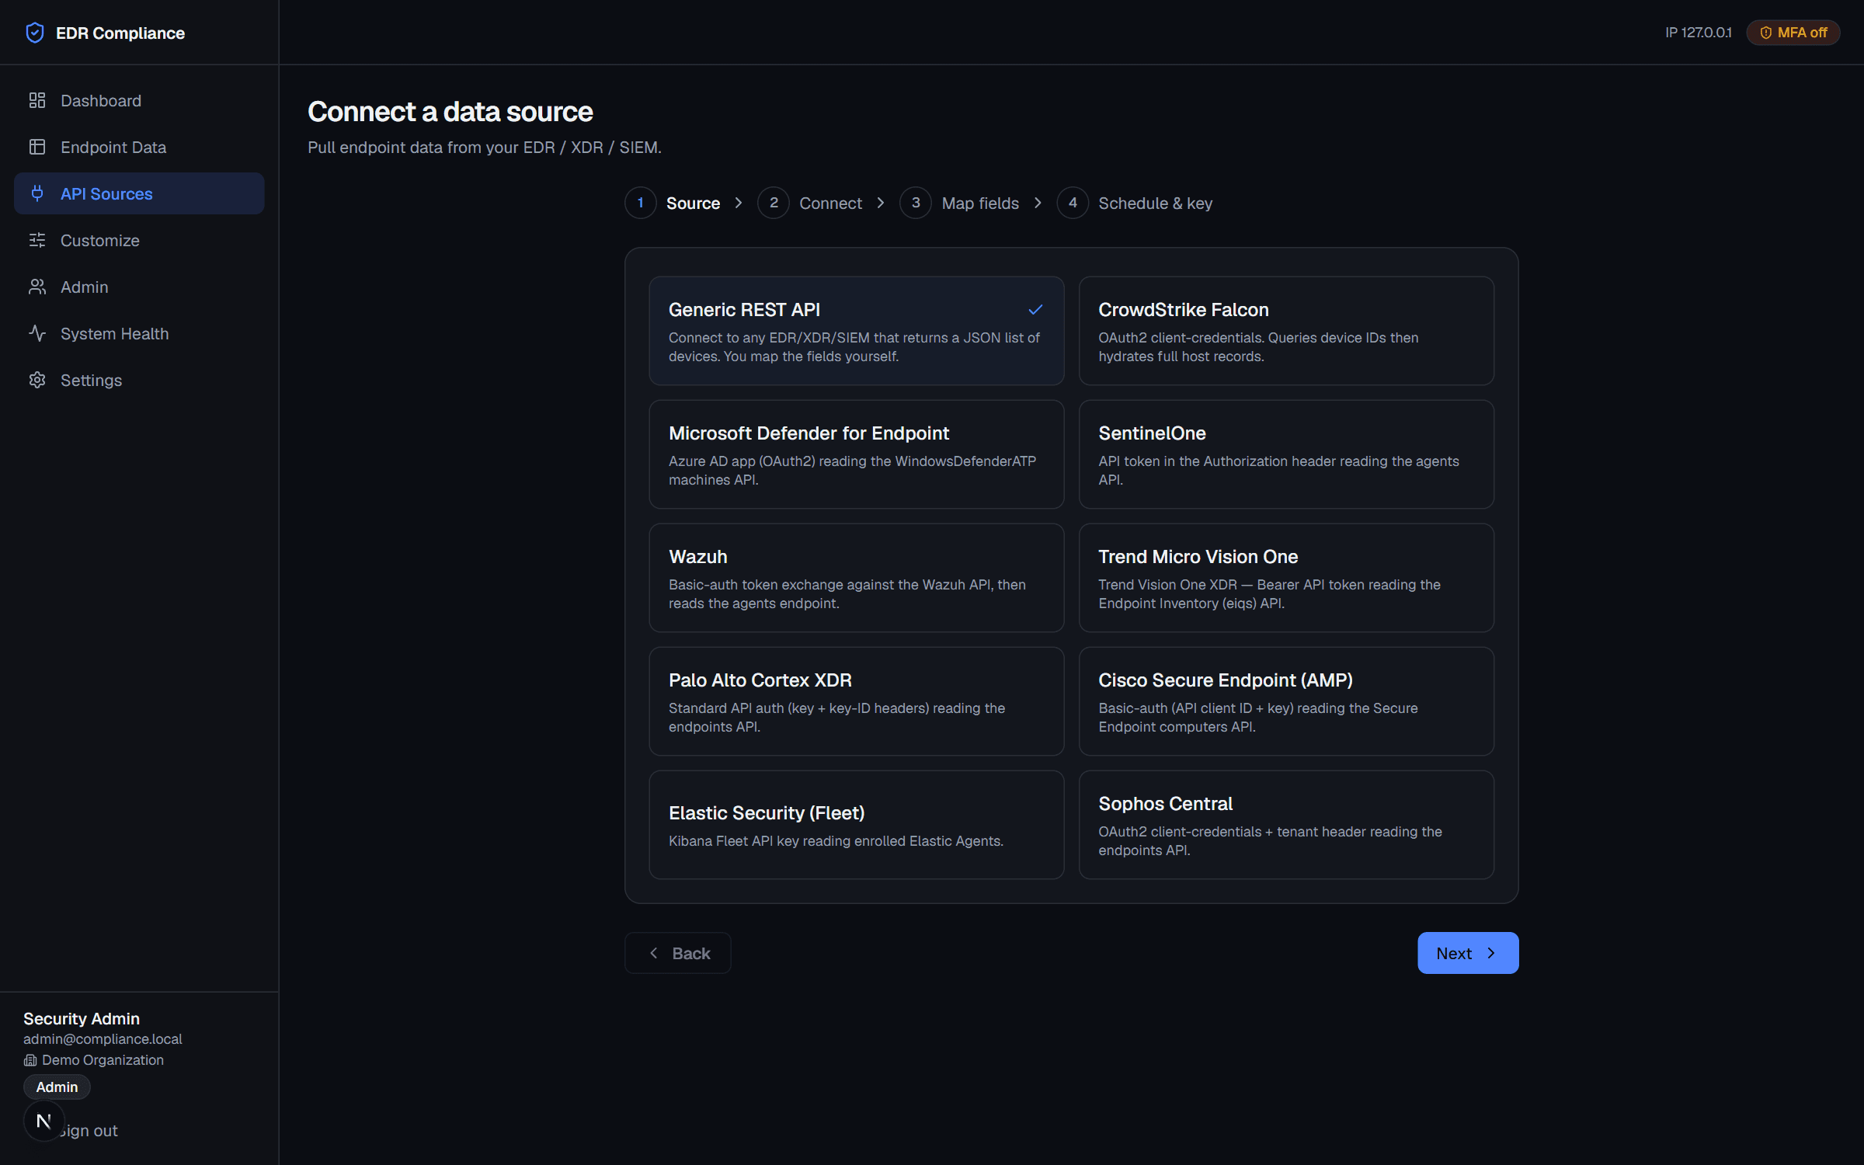Click the Admin role badge
The width and height of the screenshot is (1864, 1165).
click(57, 1087)
